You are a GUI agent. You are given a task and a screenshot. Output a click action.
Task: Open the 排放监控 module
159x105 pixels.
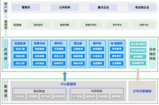38,25
